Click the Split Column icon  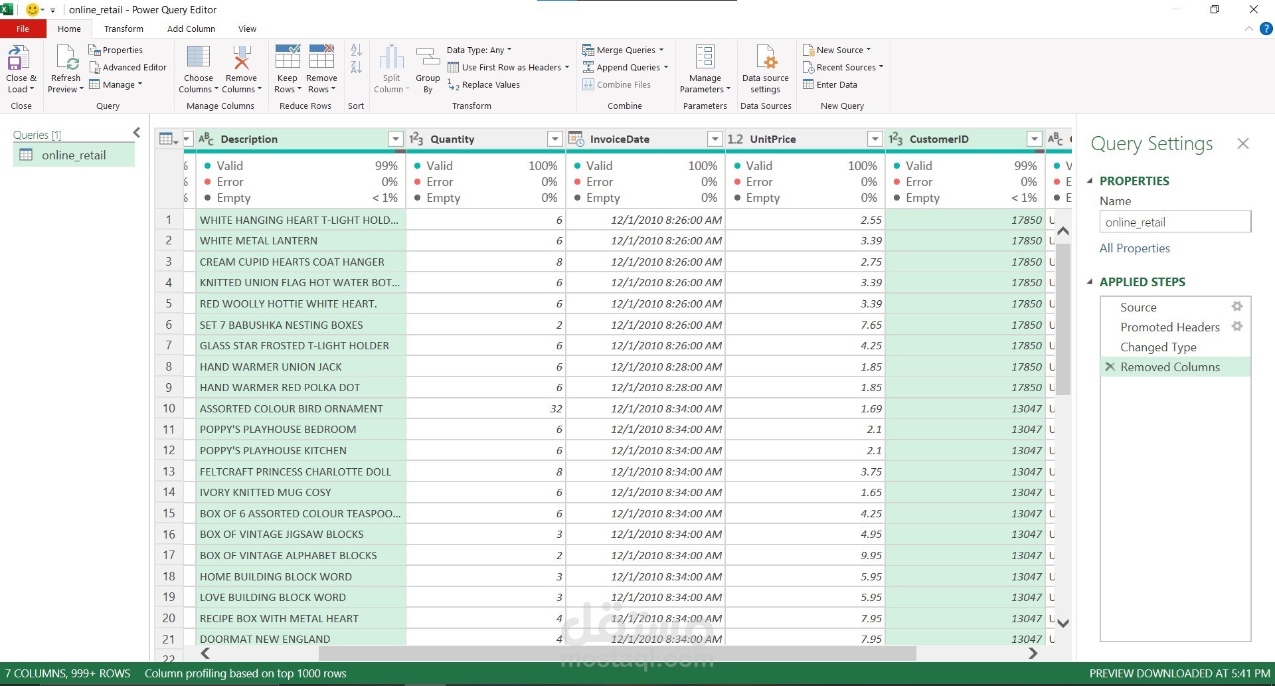pos(391,57)
